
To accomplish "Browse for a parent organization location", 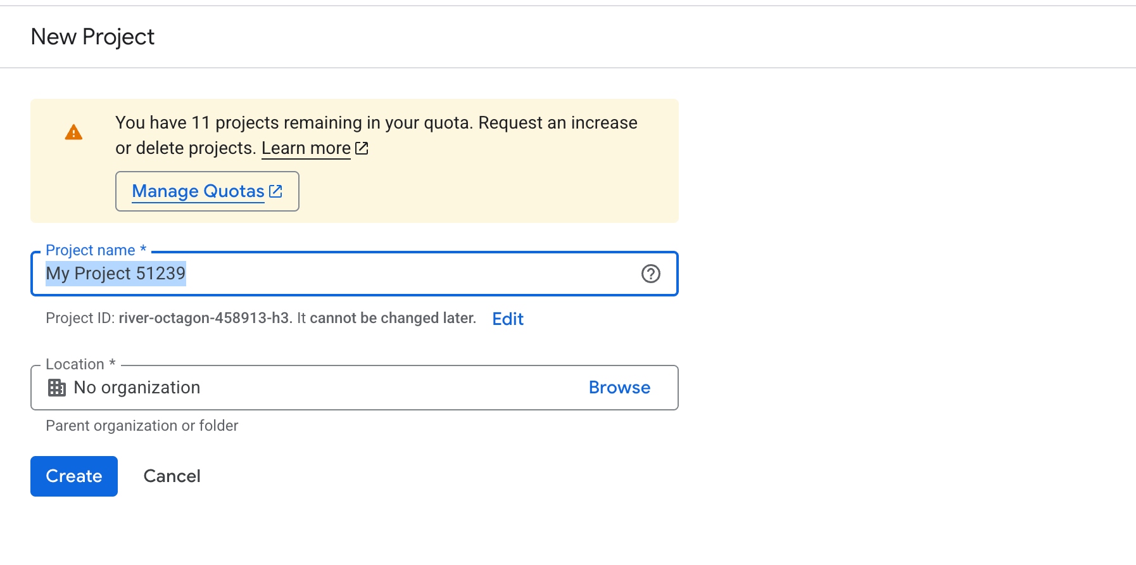I will pyautogui.click(x=619, y=388).
